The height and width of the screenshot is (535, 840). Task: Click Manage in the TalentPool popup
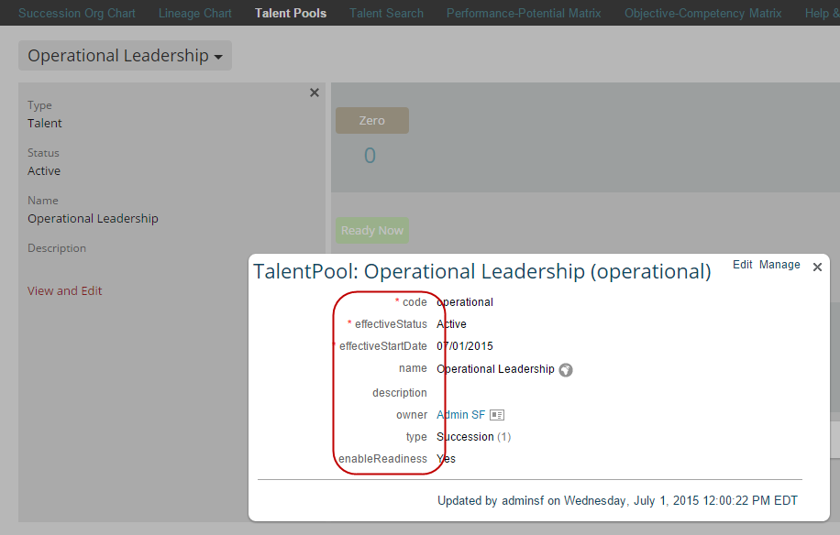point(779,264)
